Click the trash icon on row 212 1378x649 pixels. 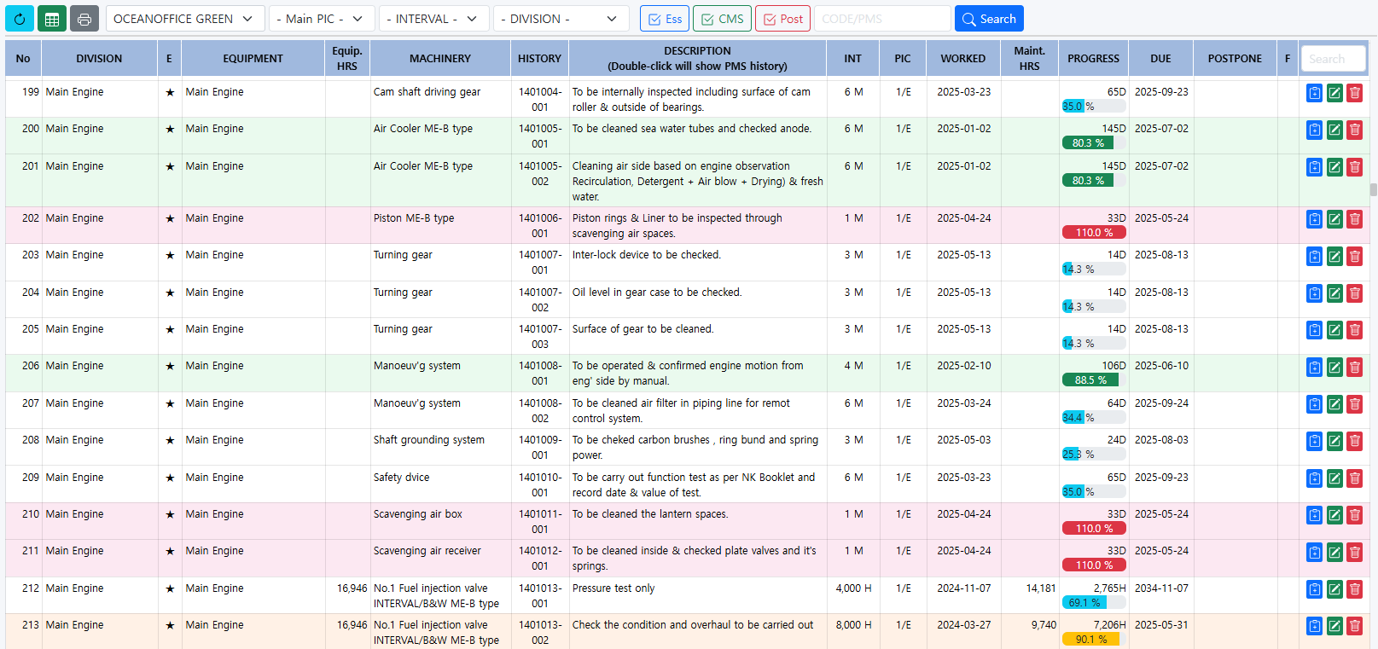[x=1354, y=589]
